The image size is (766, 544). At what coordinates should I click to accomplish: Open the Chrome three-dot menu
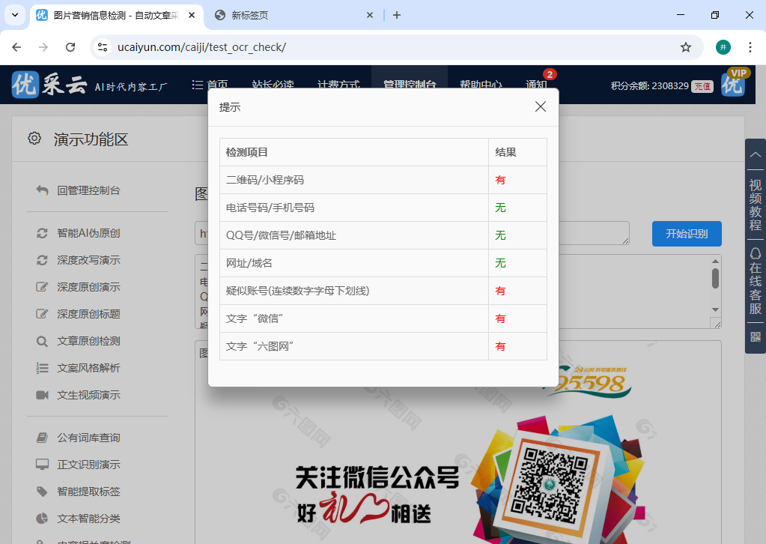click(750, 46)
